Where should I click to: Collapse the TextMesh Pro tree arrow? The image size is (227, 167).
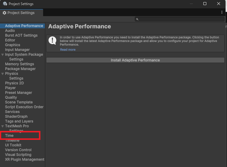[3, 126]
